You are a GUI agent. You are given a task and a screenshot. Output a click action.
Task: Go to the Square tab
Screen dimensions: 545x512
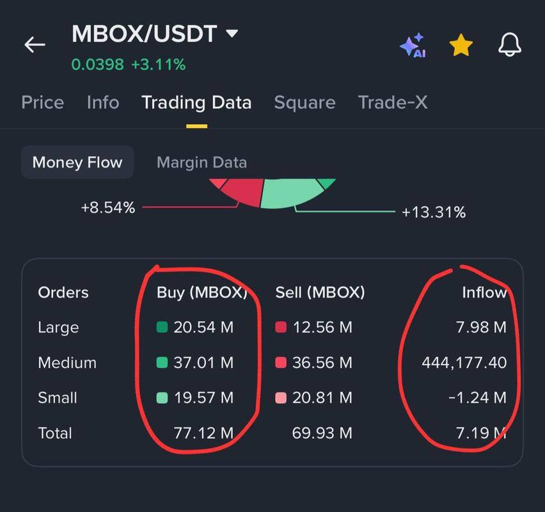(304, 102)
